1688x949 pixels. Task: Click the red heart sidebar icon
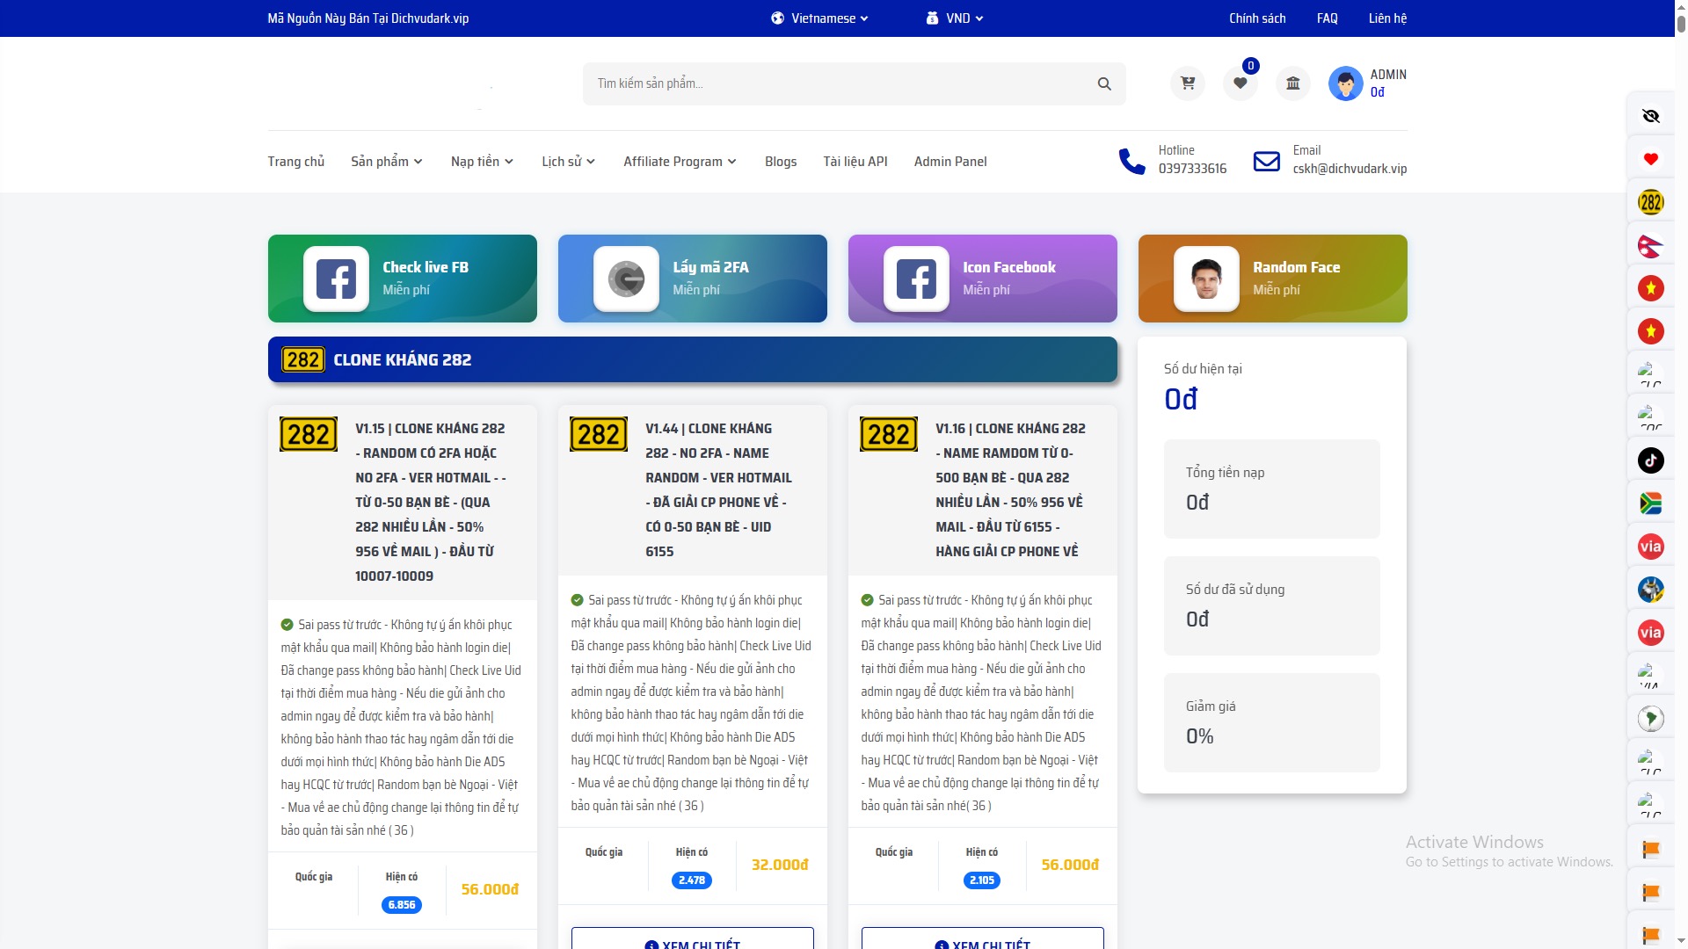(x=1650, y=159)
